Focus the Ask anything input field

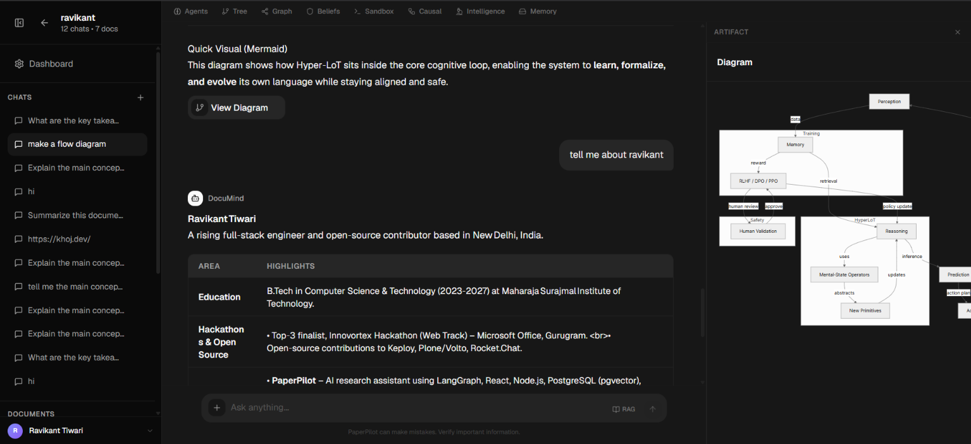[417, 408]
